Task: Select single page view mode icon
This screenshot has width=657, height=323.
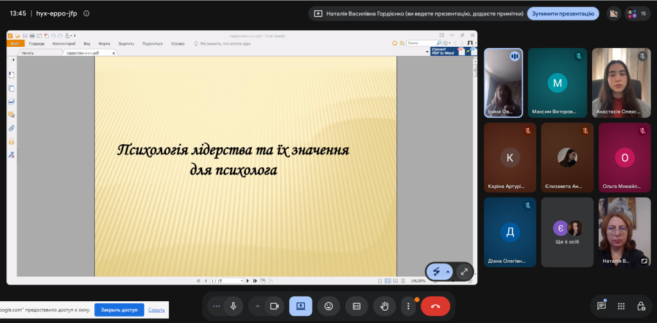Action: point(380,281)
